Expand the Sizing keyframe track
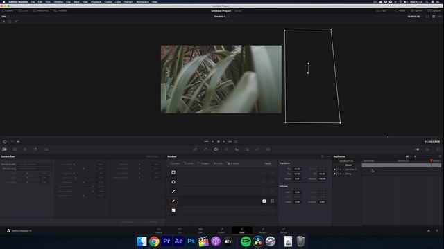This screenshot has height=249, width=444. tap(343, 174)
